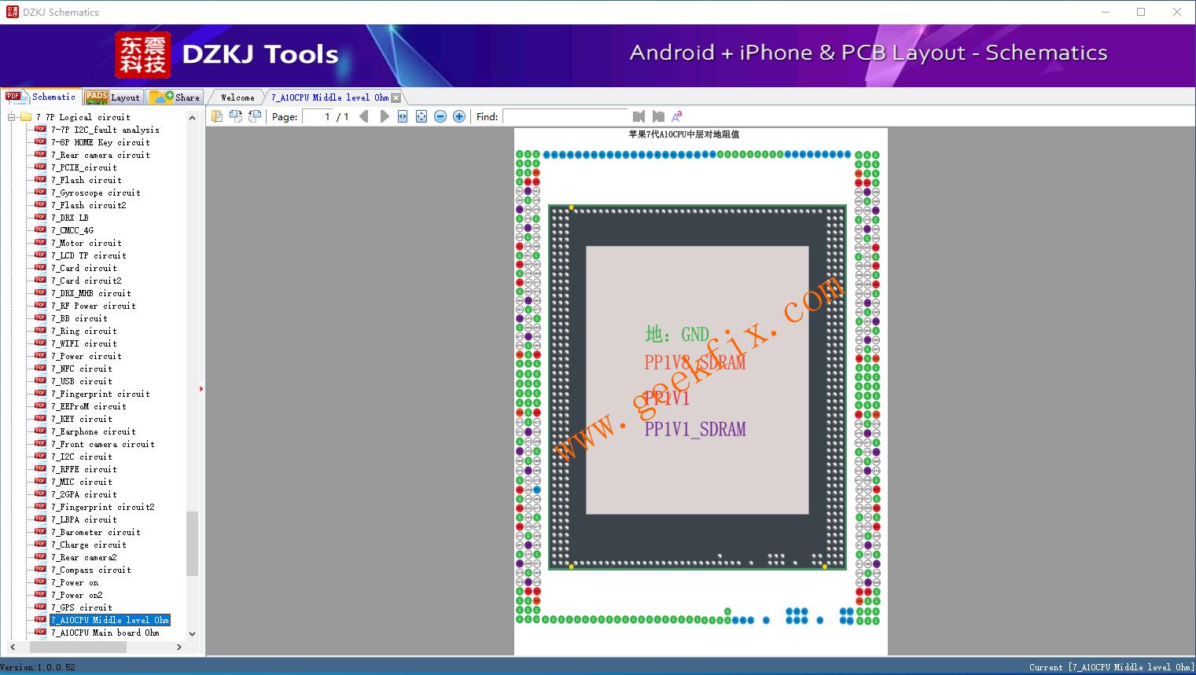
Task: Select 7_Front camera circuit
Action: [x=103, y=444]
